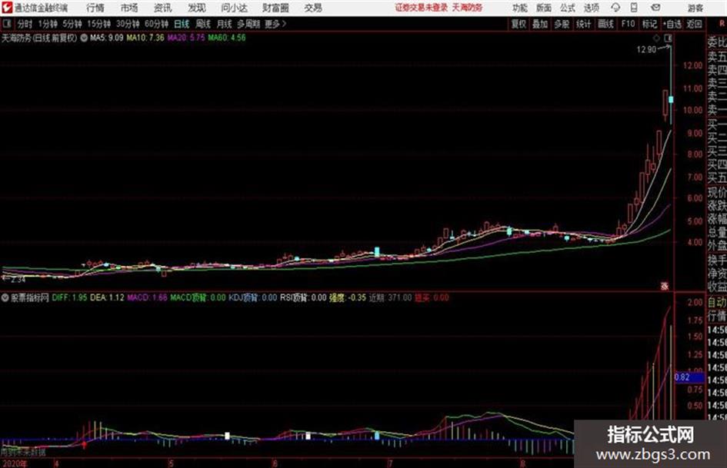
Task: Select the 月线 monthly chart tab
Action: tap(225, 24)
